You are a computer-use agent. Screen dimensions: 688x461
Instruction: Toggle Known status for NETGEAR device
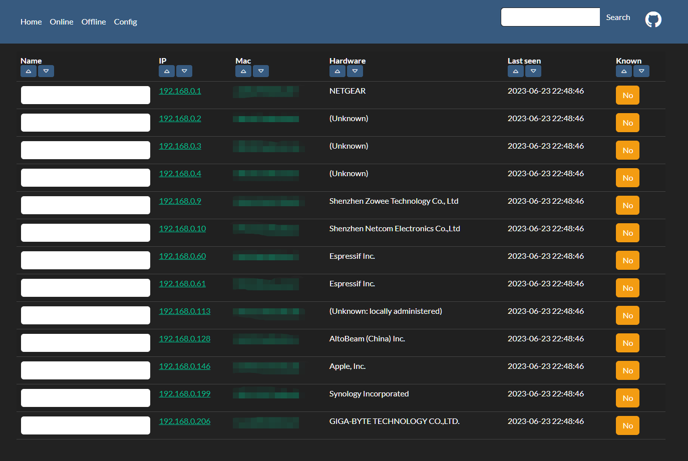coord(627,95)
